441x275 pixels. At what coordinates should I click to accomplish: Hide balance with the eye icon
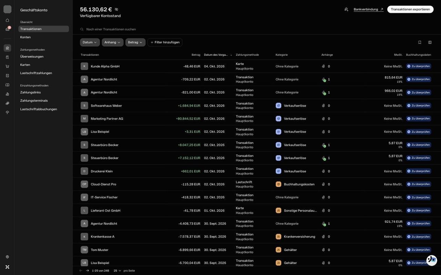(116, 9)
